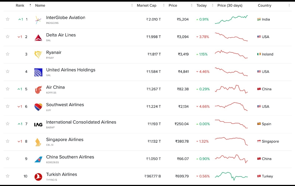Screen dimensions: 295x186
Task: Click the Turkish Airlines logo
Action: click(x=38, y=176)
